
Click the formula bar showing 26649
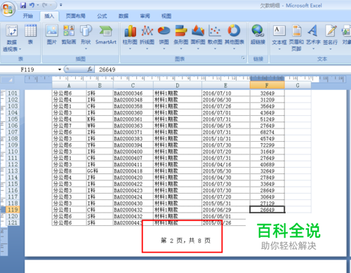tap(223, 69)
